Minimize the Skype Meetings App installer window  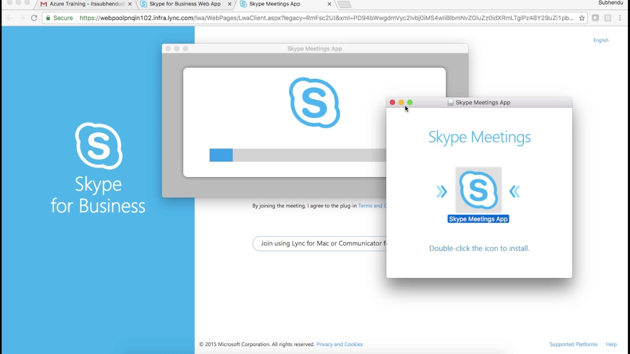[x=401, y=102]
